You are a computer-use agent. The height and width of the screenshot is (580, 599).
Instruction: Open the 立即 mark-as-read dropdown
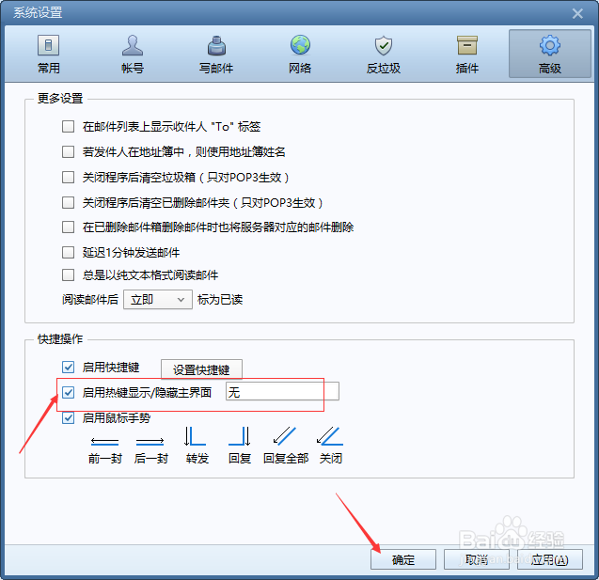coord(158,300)
